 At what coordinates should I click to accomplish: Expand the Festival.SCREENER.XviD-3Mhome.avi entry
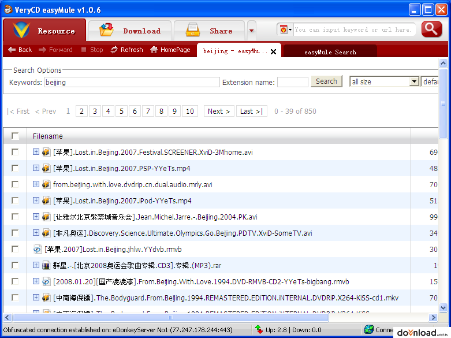tap(36, 151)
